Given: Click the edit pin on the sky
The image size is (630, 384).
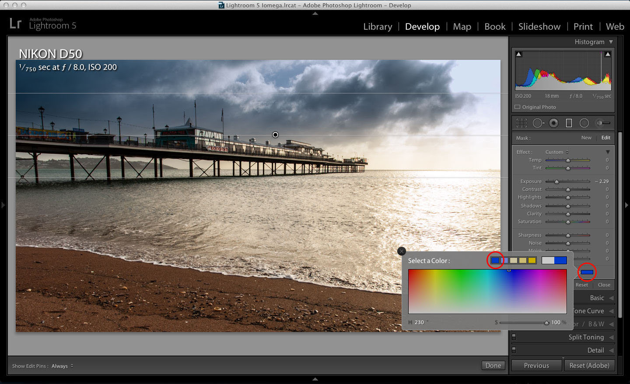Looking at the screenshot, I should coord(275,135).
